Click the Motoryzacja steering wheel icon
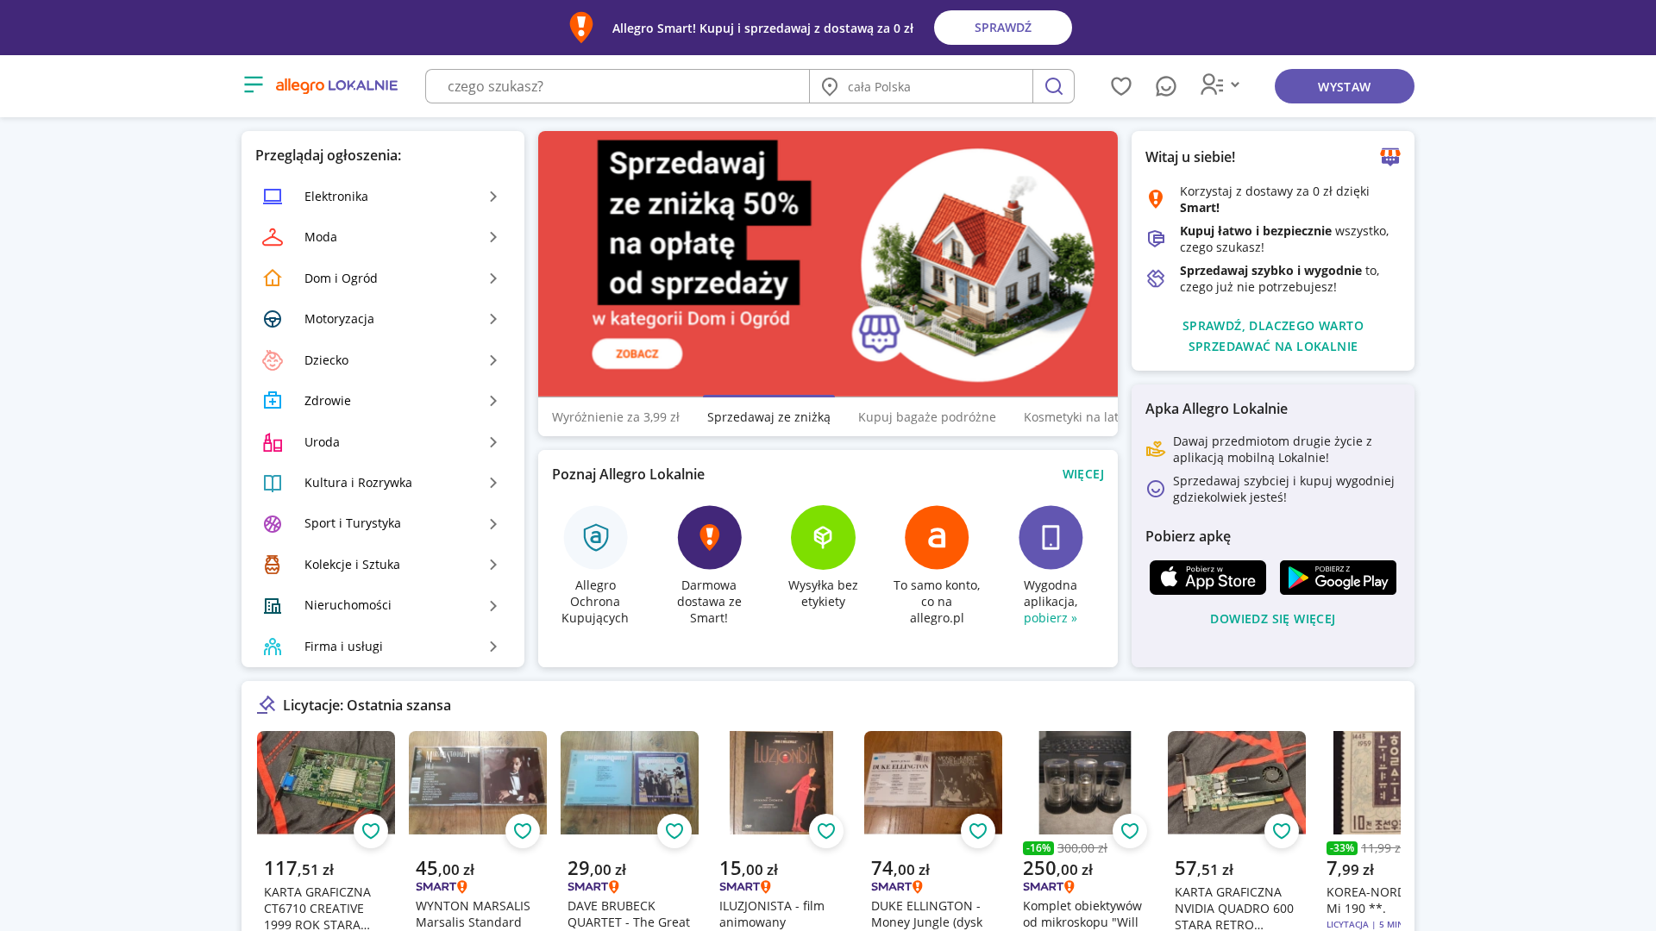This screenshot has width=1656, height=931. 273,319
